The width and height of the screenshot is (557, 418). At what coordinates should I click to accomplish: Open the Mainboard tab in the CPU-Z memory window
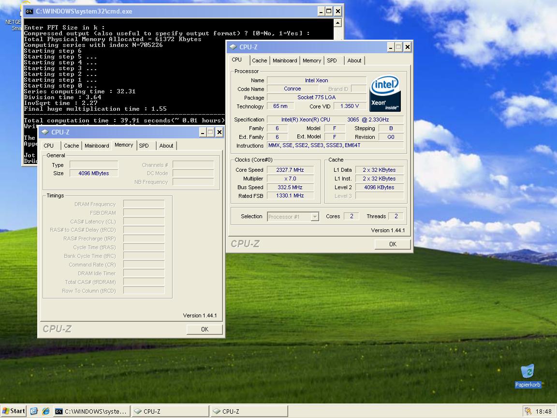(97, 146)
